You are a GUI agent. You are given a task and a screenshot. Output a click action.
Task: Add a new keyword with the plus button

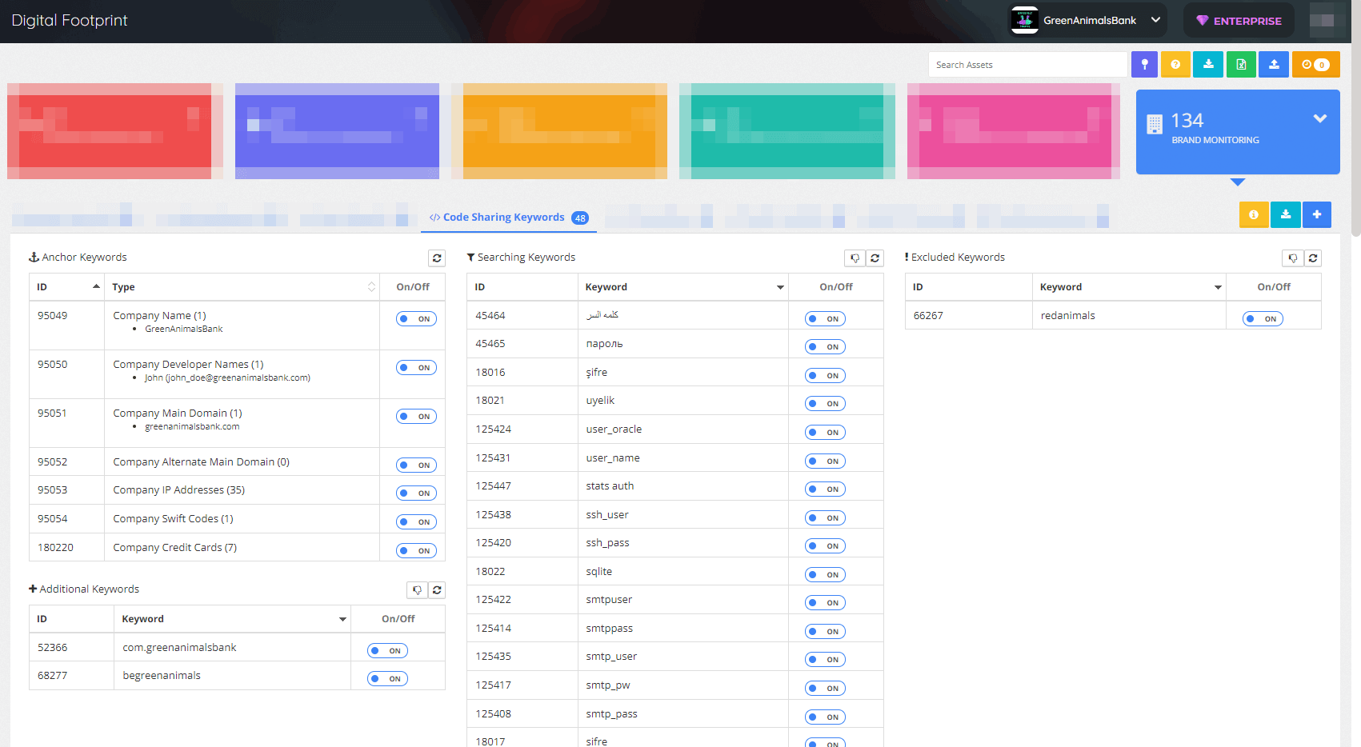1317,214
